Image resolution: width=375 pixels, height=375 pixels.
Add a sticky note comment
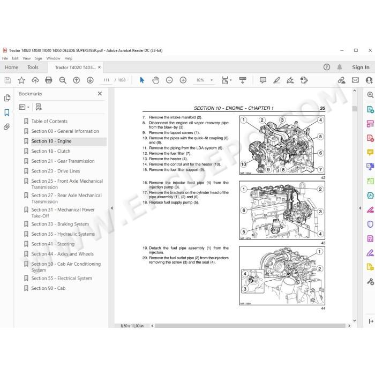tap(263, 80)
